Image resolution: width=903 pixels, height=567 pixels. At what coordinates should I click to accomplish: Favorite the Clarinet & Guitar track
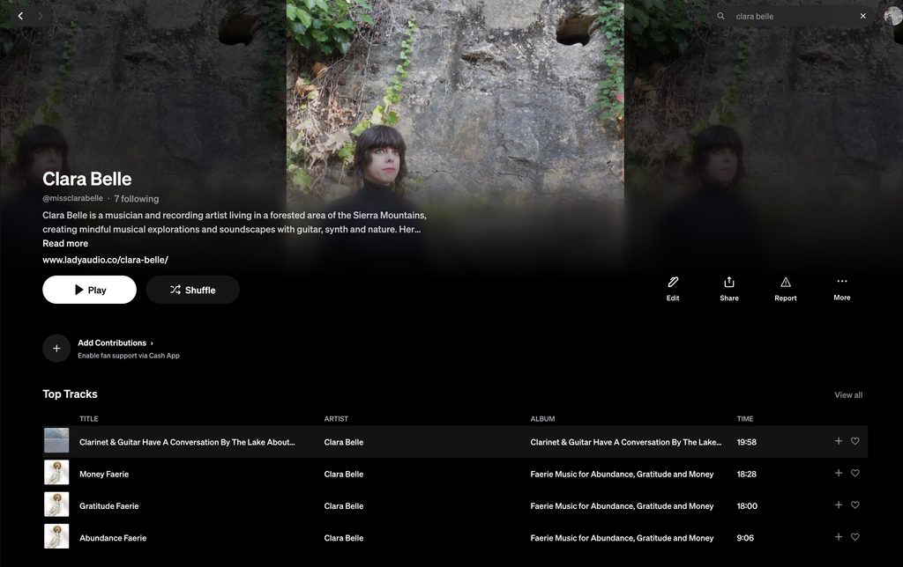(855, 441)
